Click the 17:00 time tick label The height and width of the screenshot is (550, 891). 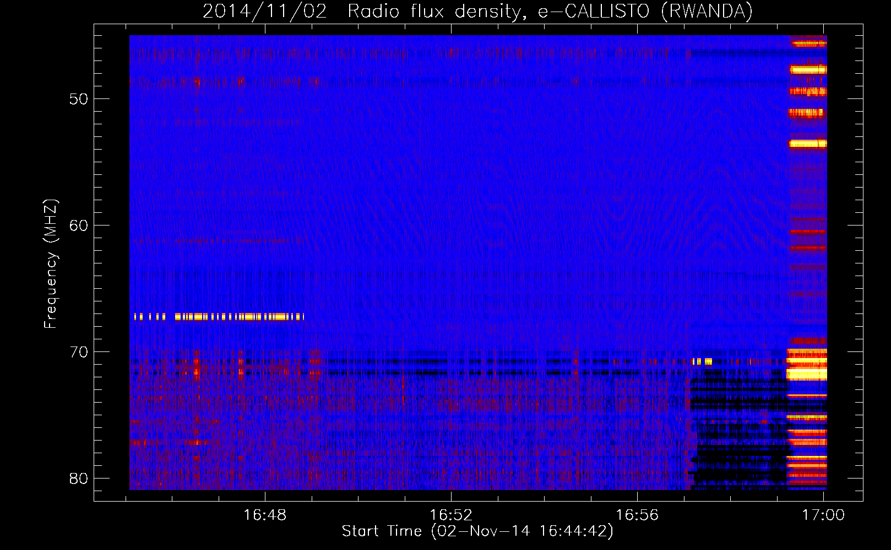(x=823, y=515)
